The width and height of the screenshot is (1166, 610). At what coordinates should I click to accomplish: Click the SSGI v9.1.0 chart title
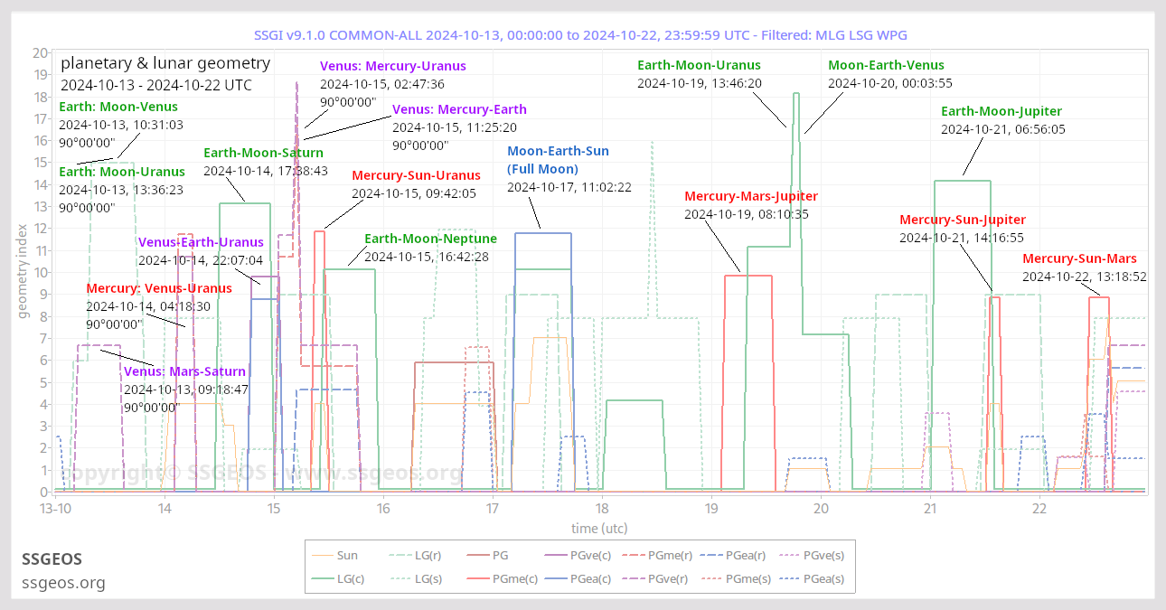click(x=583, y=34)
